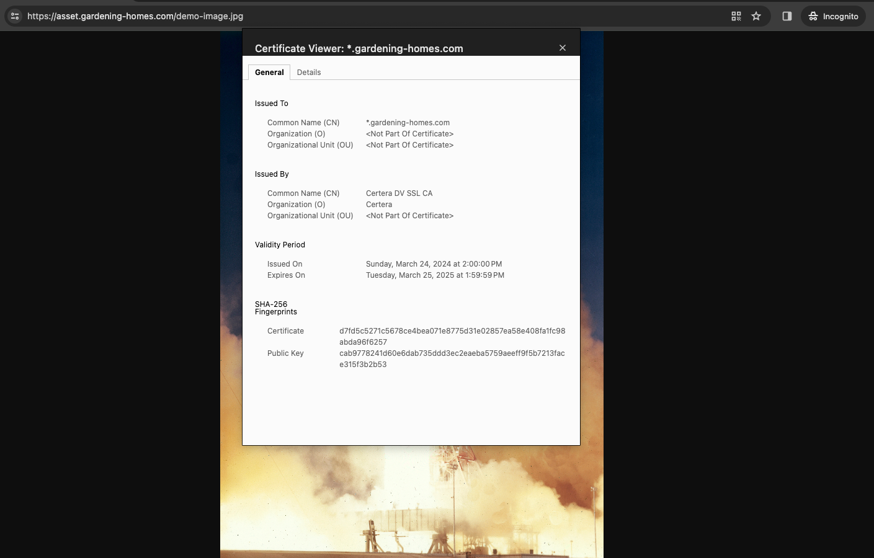Screen dimensions: 874x558
Task: Click the QR code icon in address bar
Action: tap(736, 16)
